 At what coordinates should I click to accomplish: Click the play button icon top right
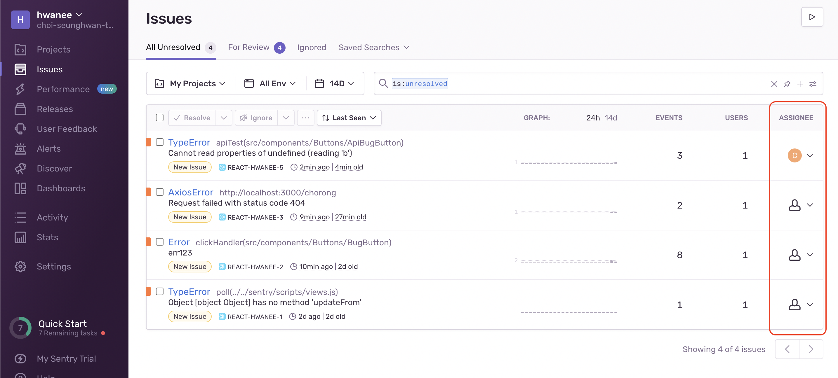tap(812, 17)
